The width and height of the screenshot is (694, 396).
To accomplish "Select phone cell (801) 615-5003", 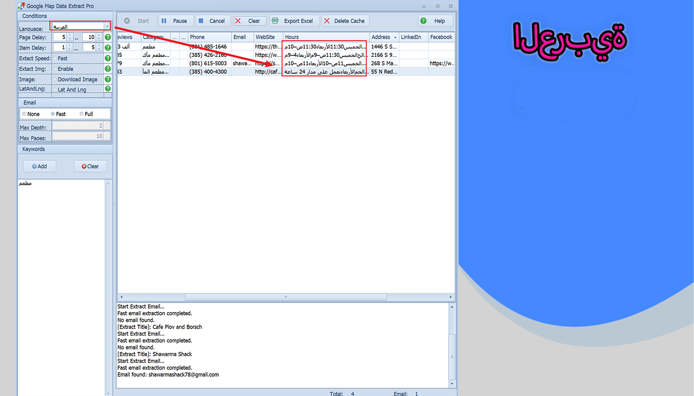I will coord(210,63).
